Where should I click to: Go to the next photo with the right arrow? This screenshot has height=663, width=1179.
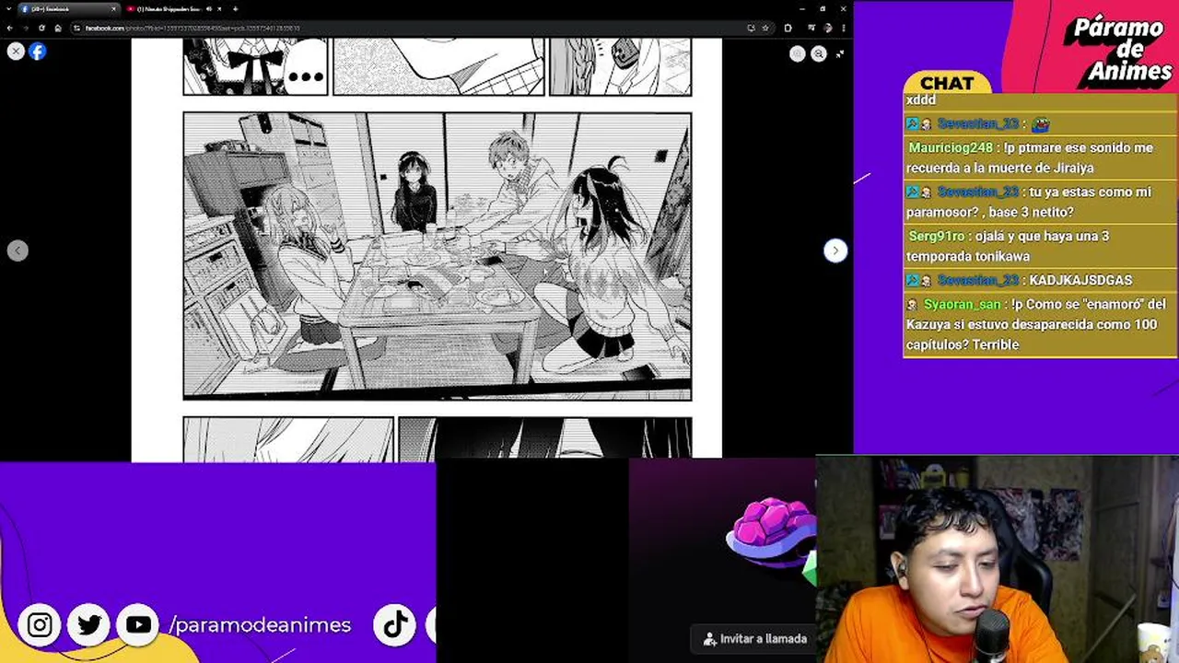835,250
